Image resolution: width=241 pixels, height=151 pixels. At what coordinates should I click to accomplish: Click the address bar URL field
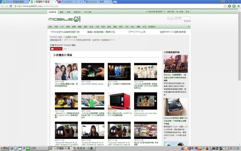(118, 6)
